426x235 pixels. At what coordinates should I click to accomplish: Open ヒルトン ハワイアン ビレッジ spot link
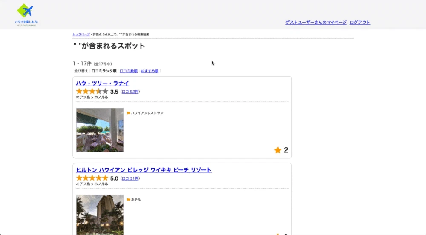pos(144,170)
